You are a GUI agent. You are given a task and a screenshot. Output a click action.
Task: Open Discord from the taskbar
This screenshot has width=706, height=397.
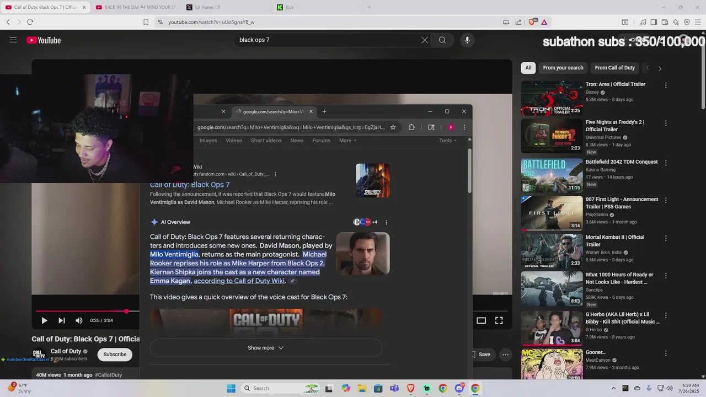(459, 388)
